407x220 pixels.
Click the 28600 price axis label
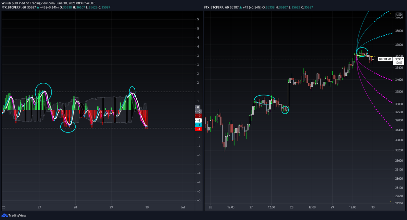click(x=399, y=179)
